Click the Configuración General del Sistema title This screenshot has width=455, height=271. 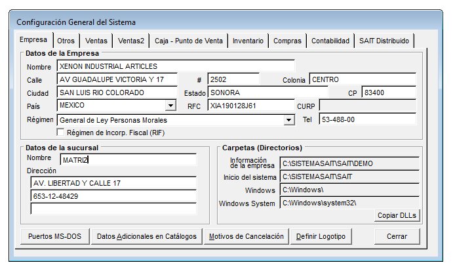click(76, 22)
